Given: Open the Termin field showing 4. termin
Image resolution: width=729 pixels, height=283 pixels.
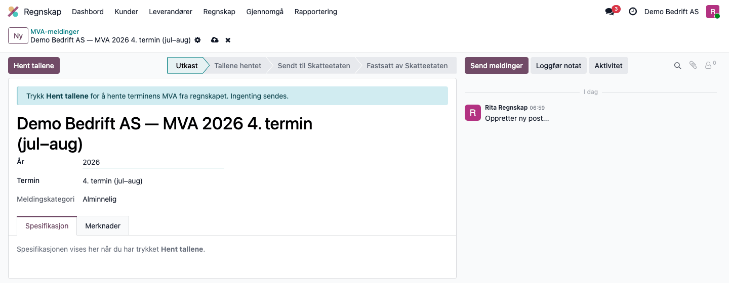Looking at the screenshot, I should click(113, 181).
